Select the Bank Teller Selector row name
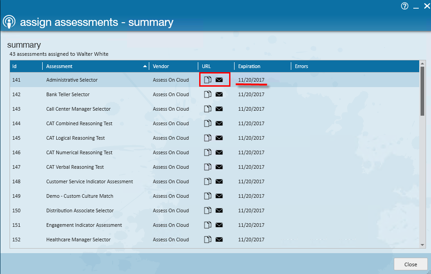The image size is (431, 274). pyautogui.click(x=68, y=94)
